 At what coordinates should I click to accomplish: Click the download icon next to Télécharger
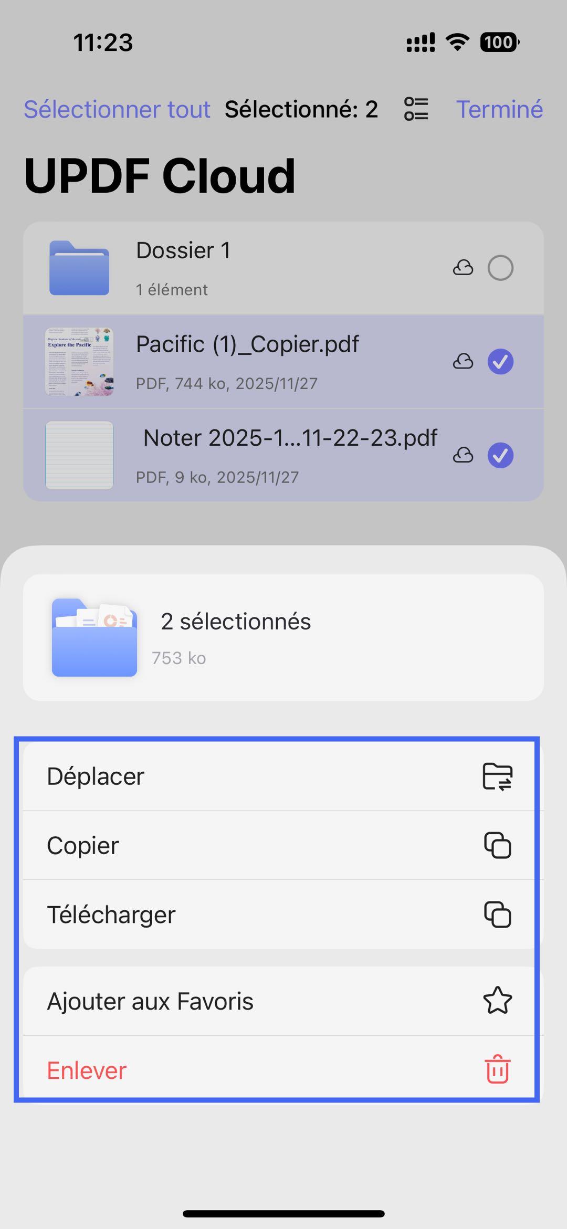tap(497, 914)
